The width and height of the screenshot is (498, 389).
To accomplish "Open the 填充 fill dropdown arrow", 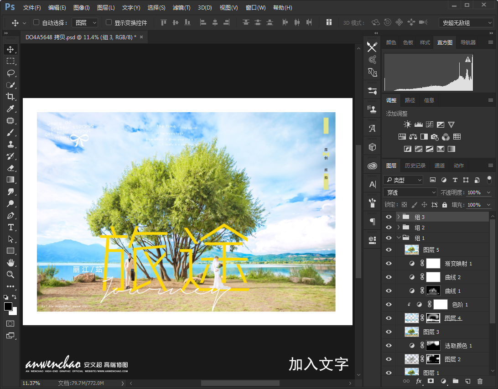I will [489, 205].
